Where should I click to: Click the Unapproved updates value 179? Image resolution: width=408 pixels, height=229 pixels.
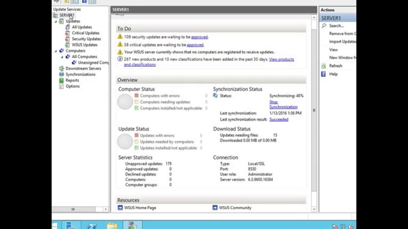168,164
